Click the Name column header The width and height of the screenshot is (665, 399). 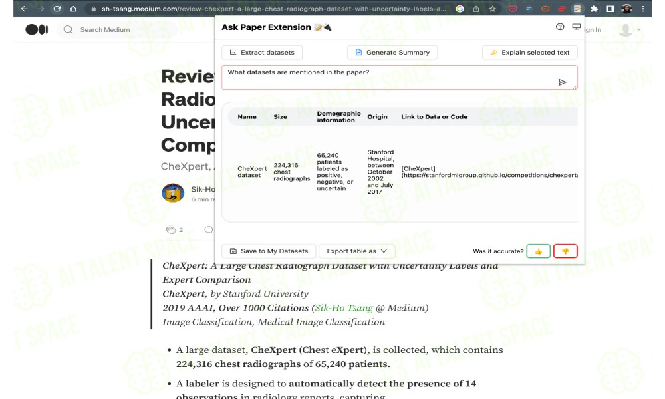pyautogui.click(x=247, y=116)
